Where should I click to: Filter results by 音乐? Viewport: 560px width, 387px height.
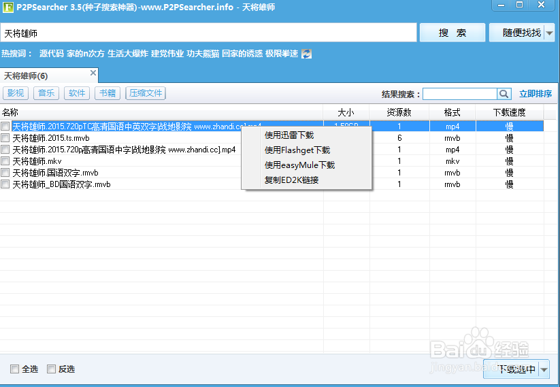46,93
